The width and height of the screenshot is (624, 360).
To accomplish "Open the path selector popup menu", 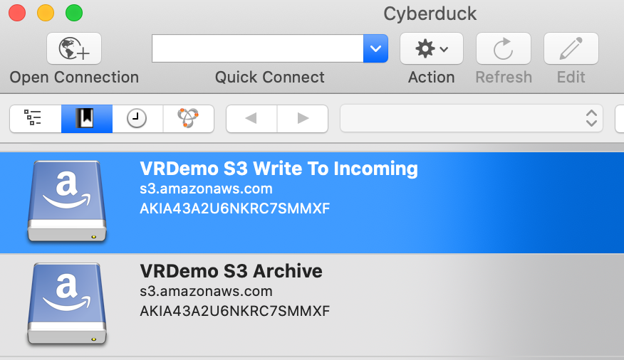I will pos(471,118).
